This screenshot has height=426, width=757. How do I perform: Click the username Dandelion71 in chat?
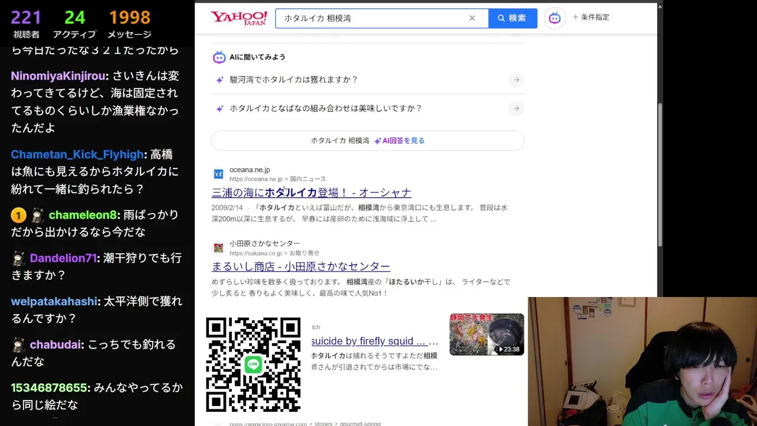63,259
